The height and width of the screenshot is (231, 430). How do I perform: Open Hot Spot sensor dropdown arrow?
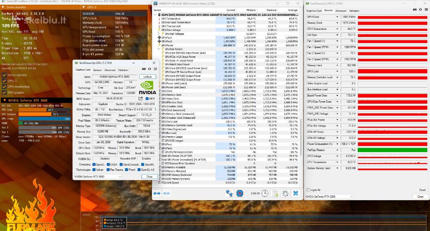[337, 35]
